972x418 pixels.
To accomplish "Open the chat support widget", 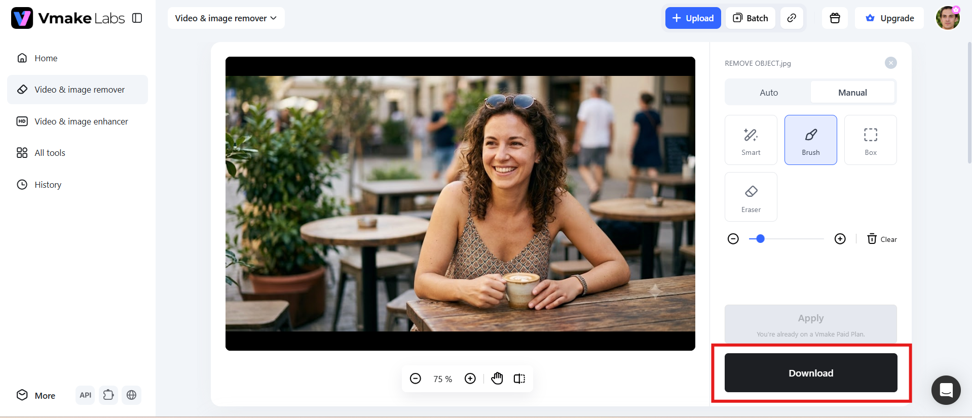I will pyautogui.click(x=946, y=390).
